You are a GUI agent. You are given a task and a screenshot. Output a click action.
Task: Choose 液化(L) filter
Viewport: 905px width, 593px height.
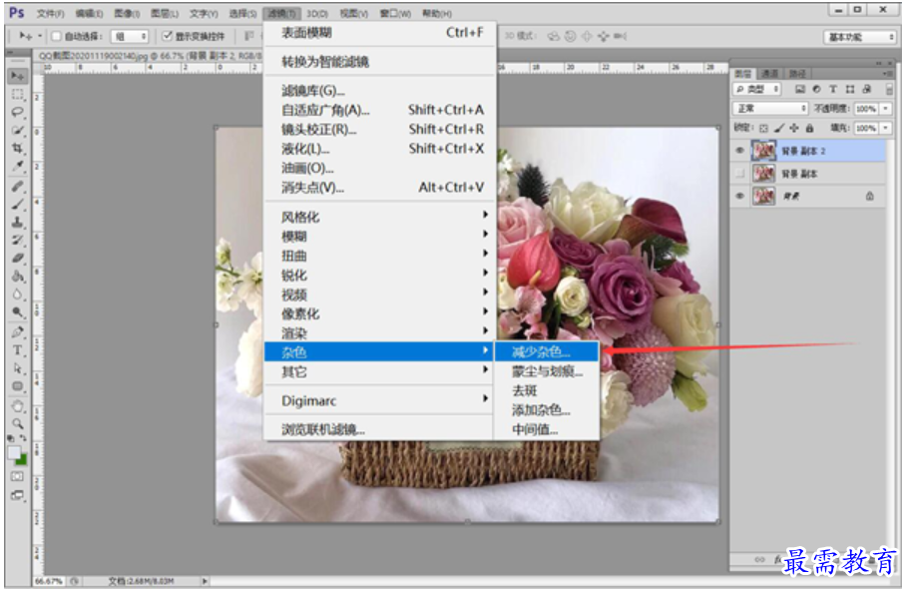pyautogui.click(x=380, y=149)
